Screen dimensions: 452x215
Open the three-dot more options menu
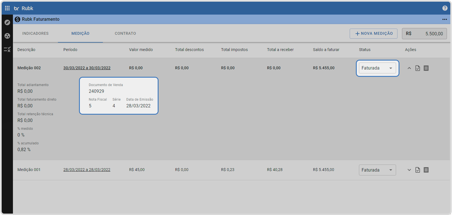[445, 19]
